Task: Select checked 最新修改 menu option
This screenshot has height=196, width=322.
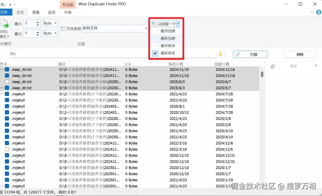Action: coord(168,53)
